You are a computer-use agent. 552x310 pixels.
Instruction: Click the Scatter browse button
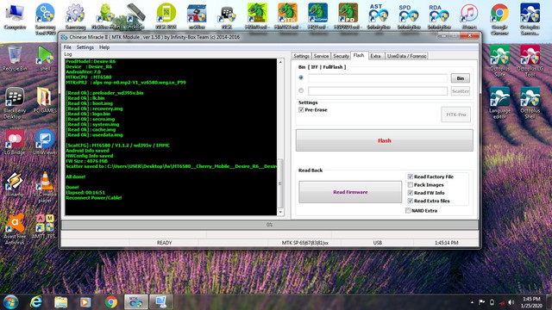click(x=460, y=91)
